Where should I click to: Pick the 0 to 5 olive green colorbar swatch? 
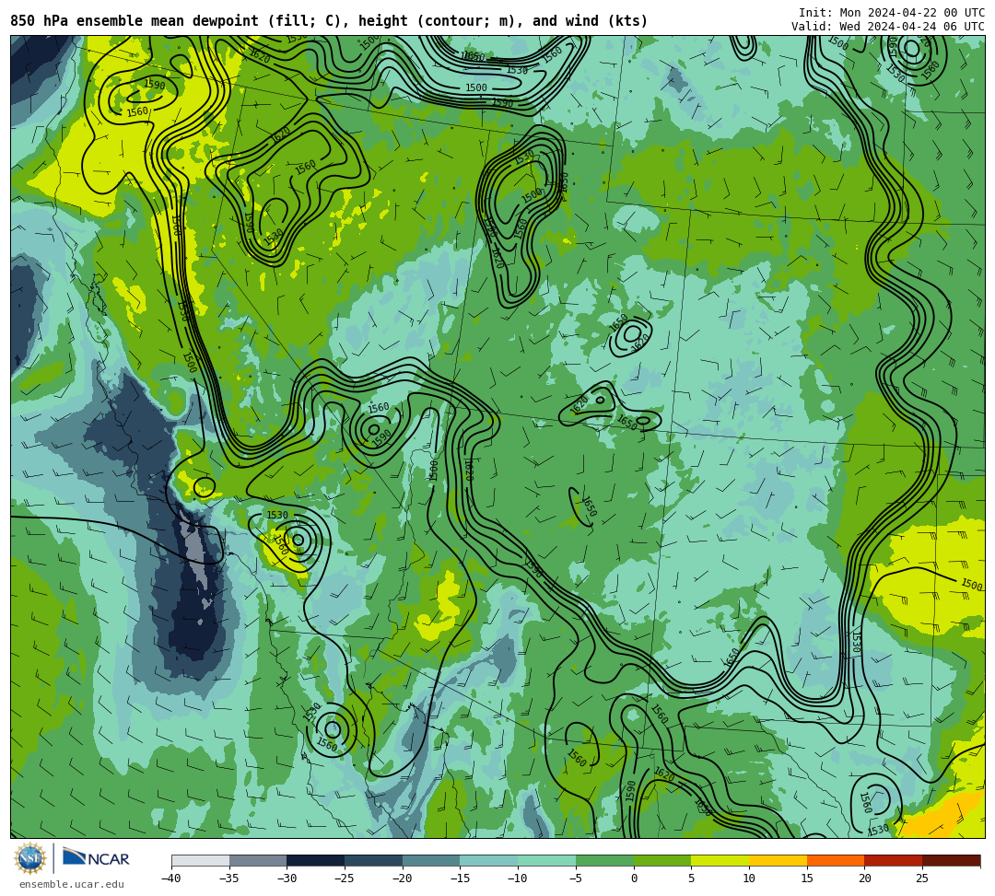(x=662, y=860)
